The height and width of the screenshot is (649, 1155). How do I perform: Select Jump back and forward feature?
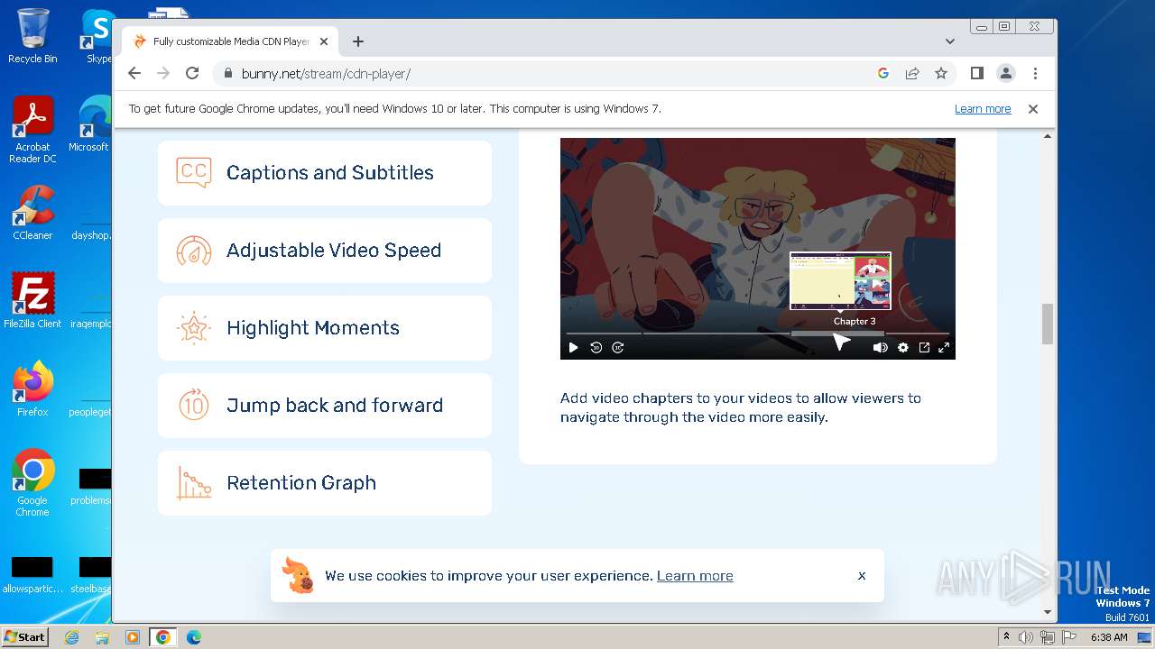tap(325, 406)
